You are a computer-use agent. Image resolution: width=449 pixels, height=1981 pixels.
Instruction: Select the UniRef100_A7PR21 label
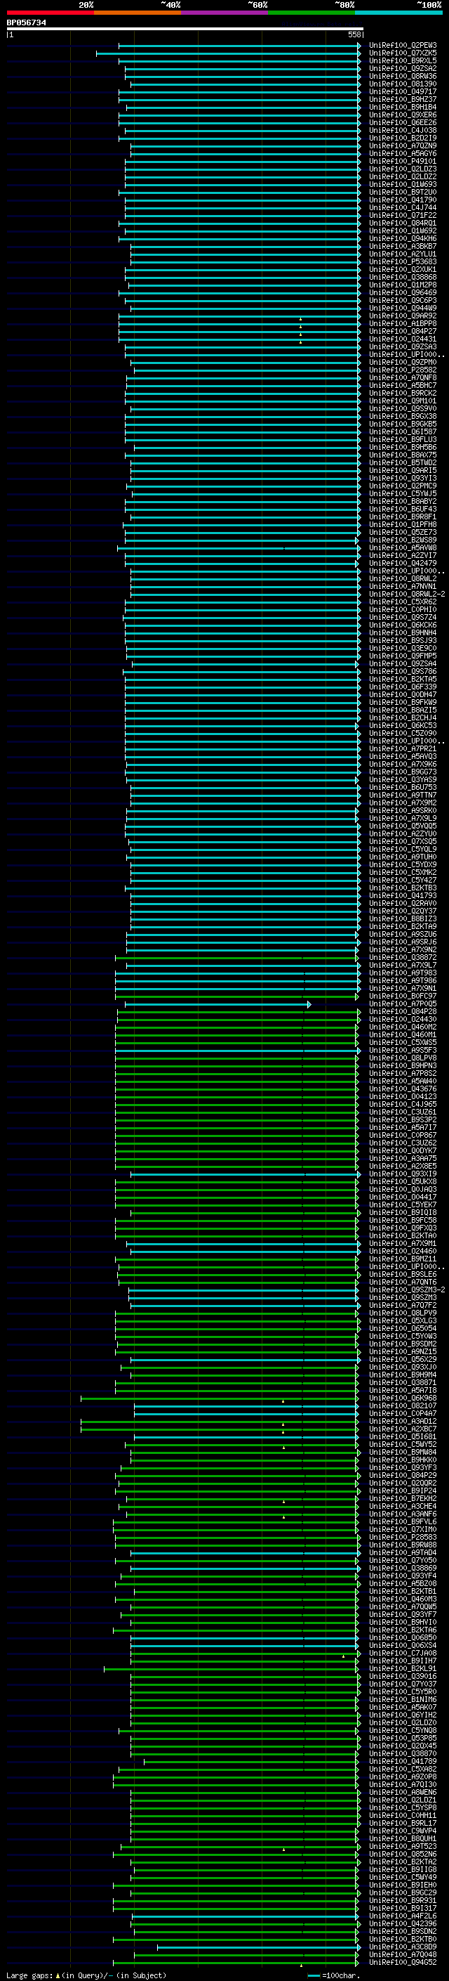click(403, 749)
